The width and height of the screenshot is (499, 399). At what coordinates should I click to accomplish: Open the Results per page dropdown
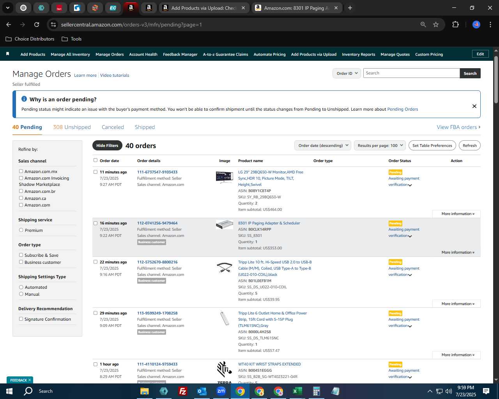coord(380,145)
